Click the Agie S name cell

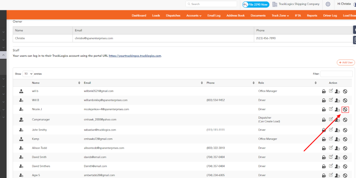pos(36,175)
